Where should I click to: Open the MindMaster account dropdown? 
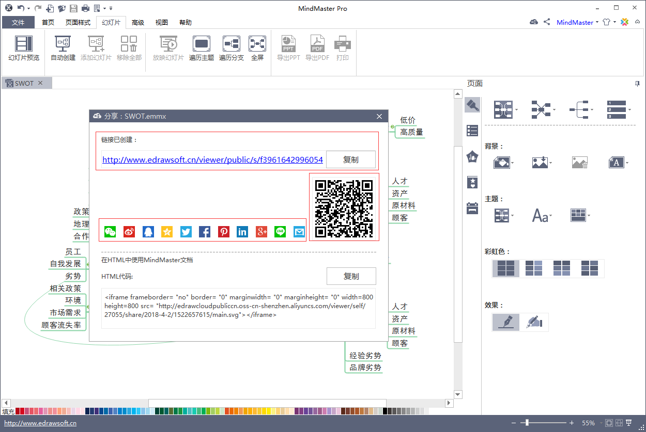coord(577,22)
